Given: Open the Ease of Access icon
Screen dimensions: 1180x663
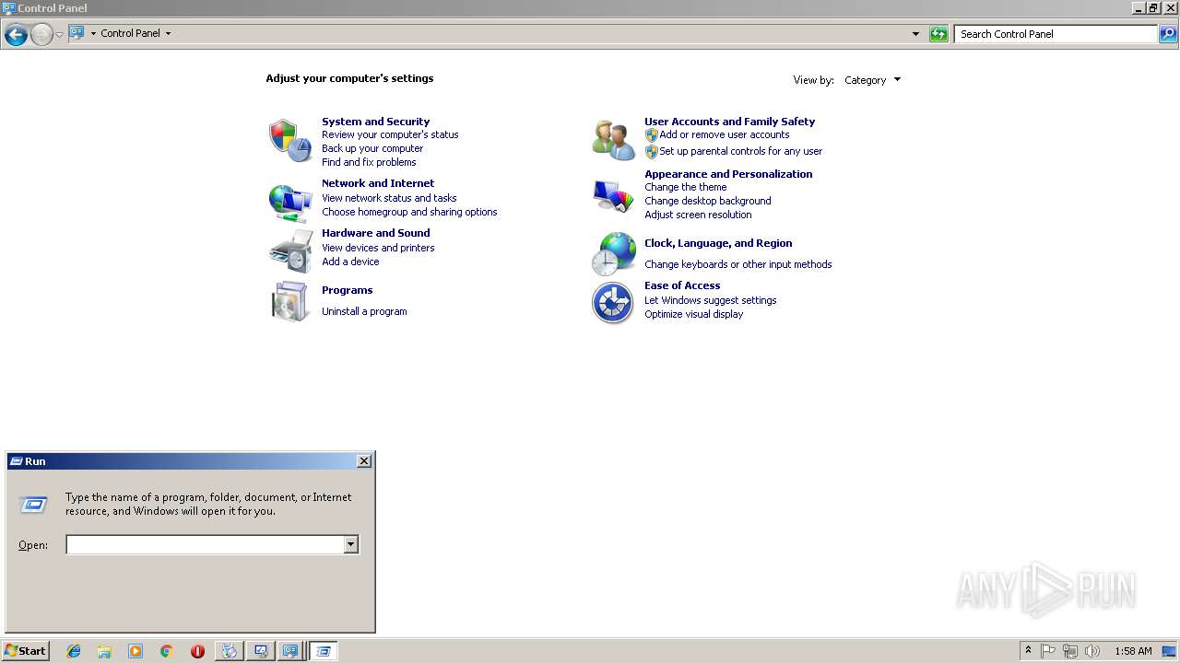Looking at the screenshot, I should [613, 302].
